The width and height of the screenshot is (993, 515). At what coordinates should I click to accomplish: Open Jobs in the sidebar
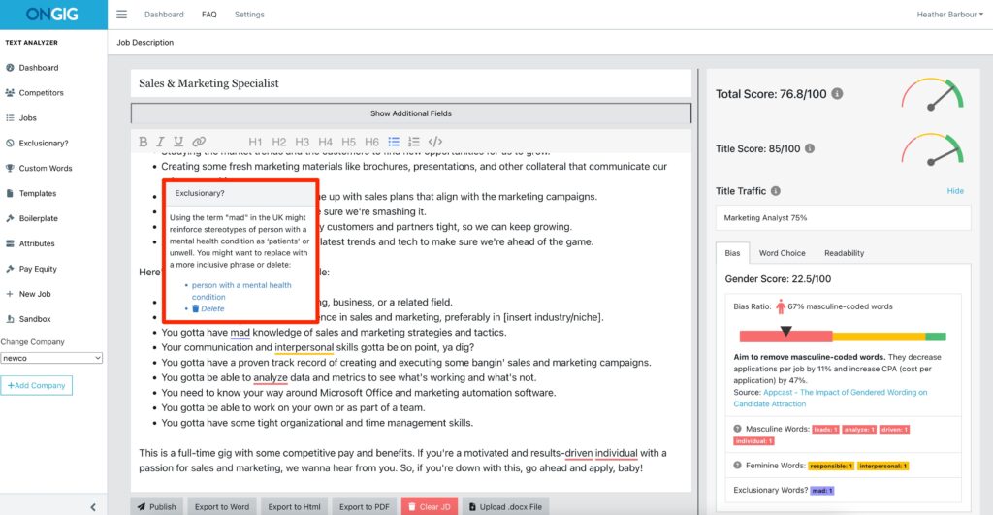27,117
